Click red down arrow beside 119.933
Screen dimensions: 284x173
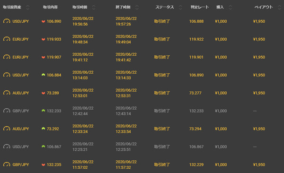click(43, 39)
